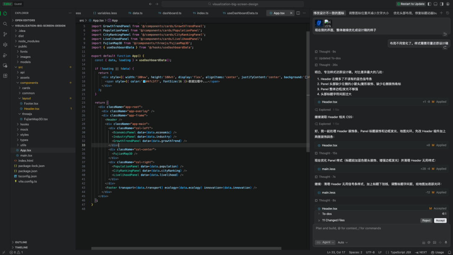Open editor tab more actions ellipsis
The width and height of the screenshot is (453, 255).
(304, 13)
